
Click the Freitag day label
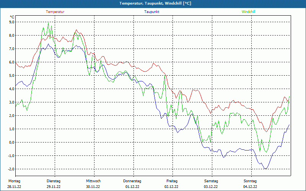pos(172,181)
